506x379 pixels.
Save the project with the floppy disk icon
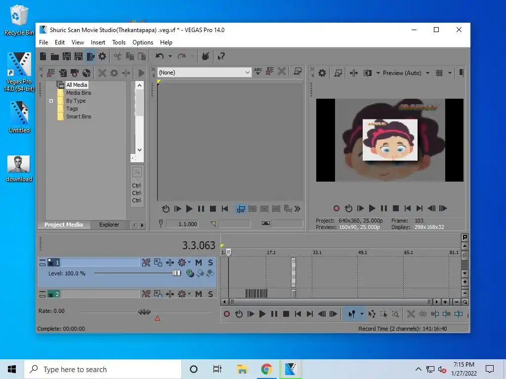click(x=67, y=56)
